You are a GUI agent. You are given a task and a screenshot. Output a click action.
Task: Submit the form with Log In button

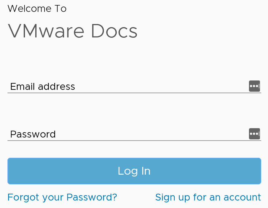click(134, 171)
